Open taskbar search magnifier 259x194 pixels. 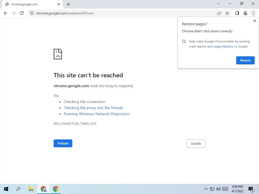coord(18,189)
